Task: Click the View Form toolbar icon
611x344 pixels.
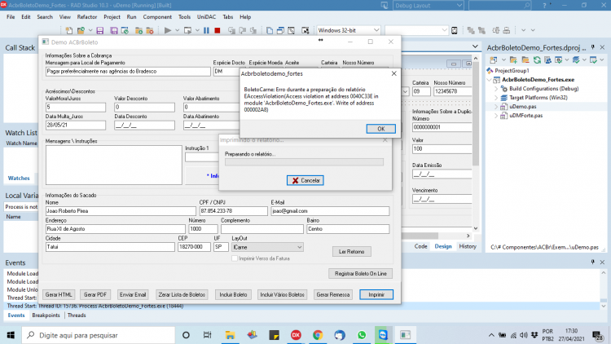Action: (x=280, y=30)
